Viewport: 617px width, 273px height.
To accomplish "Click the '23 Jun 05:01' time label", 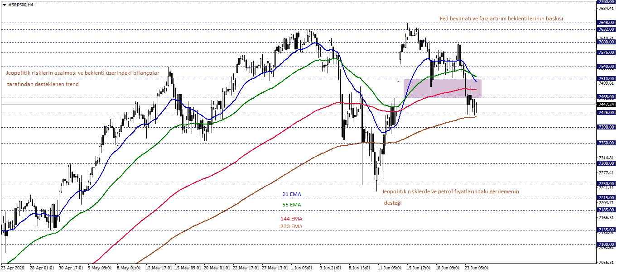I will (477, 268).
